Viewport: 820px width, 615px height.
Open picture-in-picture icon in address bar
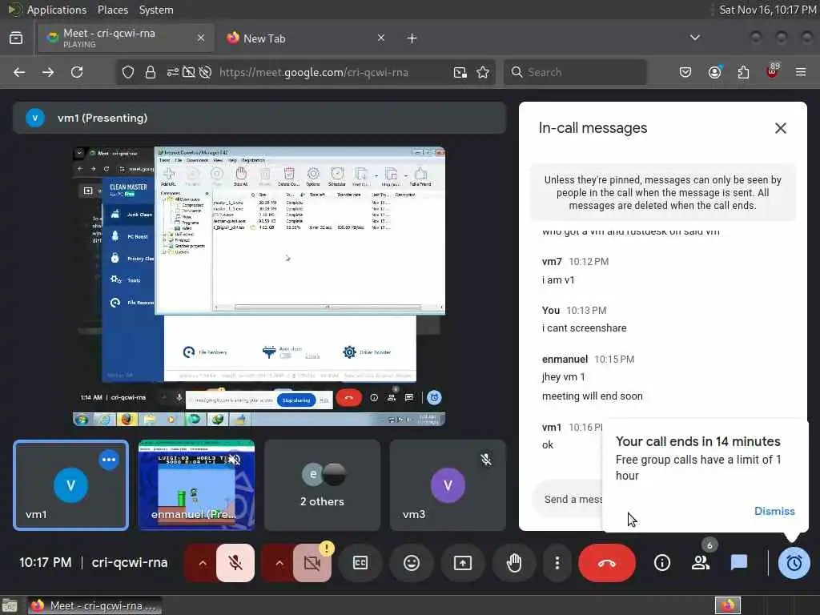coord(460,72)
